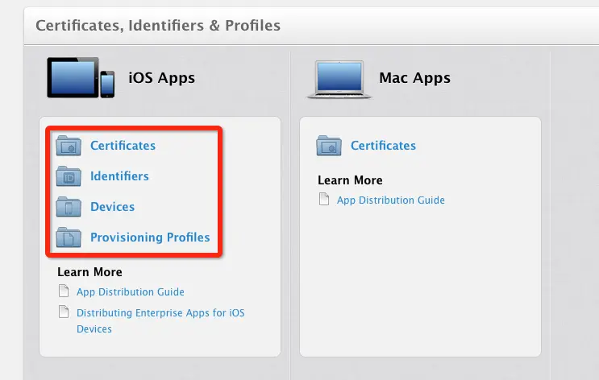Open the Certificates link under iOS Apps
The height and width of the screenshot is (380, 599).
(123, 146)
